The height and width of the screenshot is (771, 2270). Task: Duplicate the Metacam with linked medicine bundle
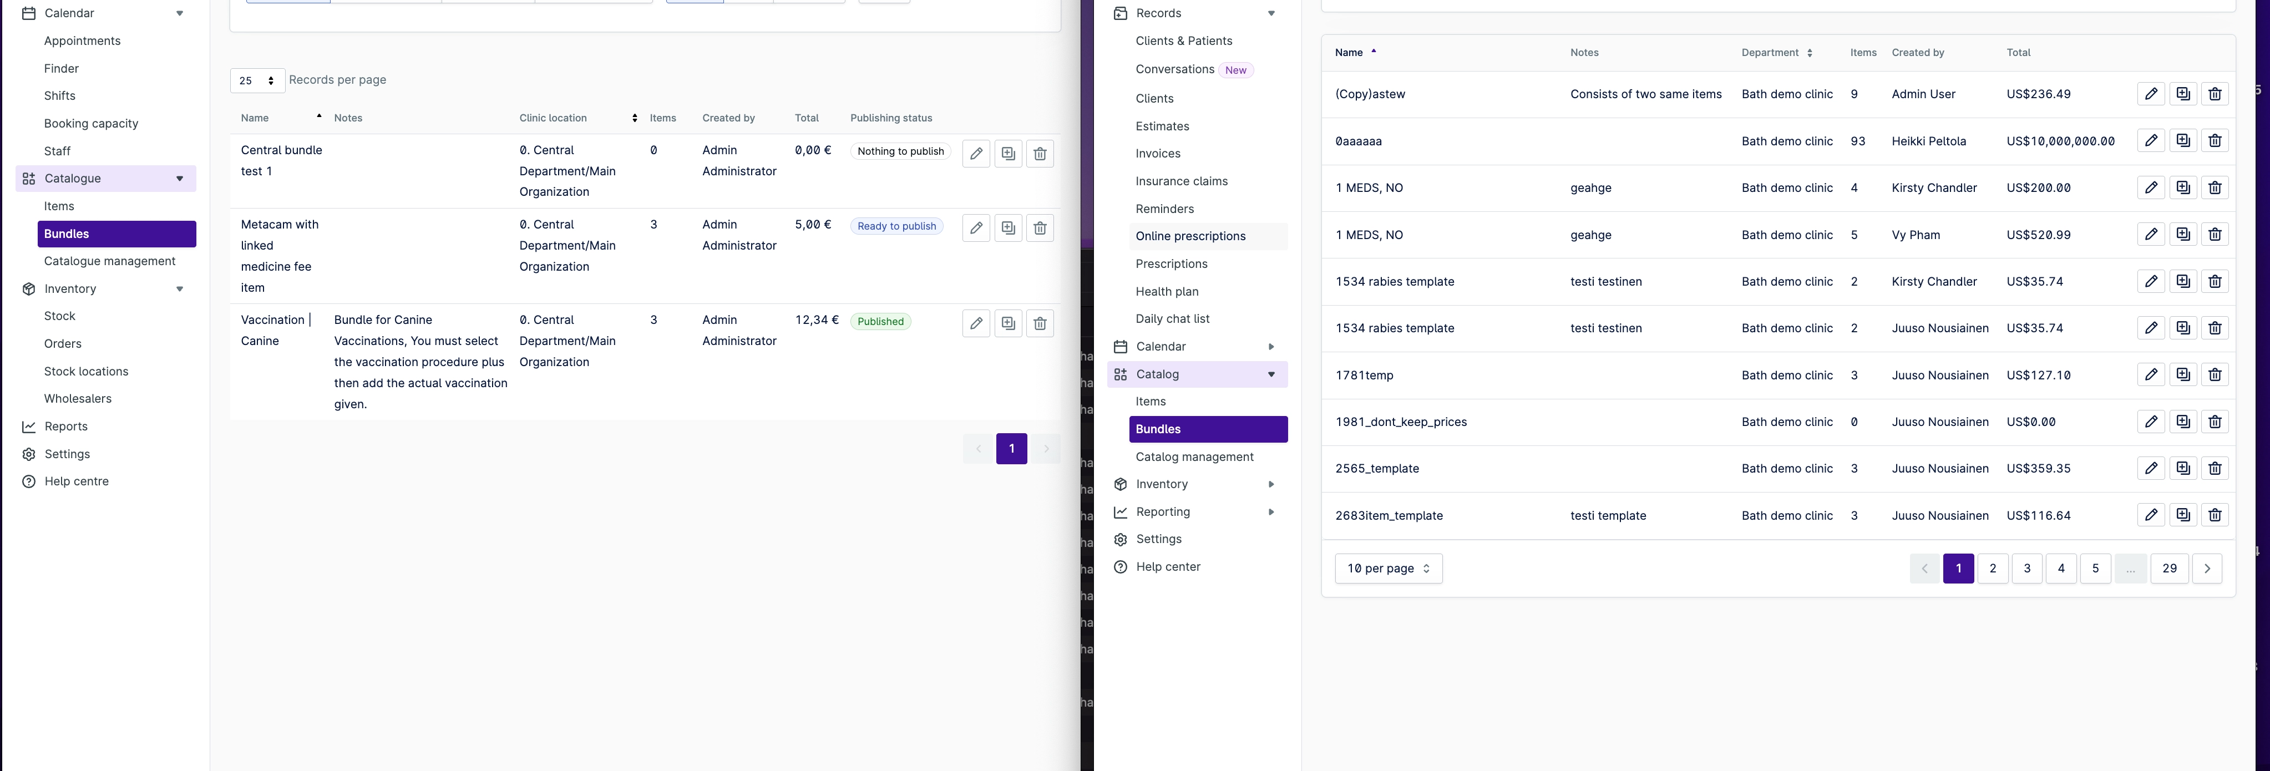tap(1008, 228)
